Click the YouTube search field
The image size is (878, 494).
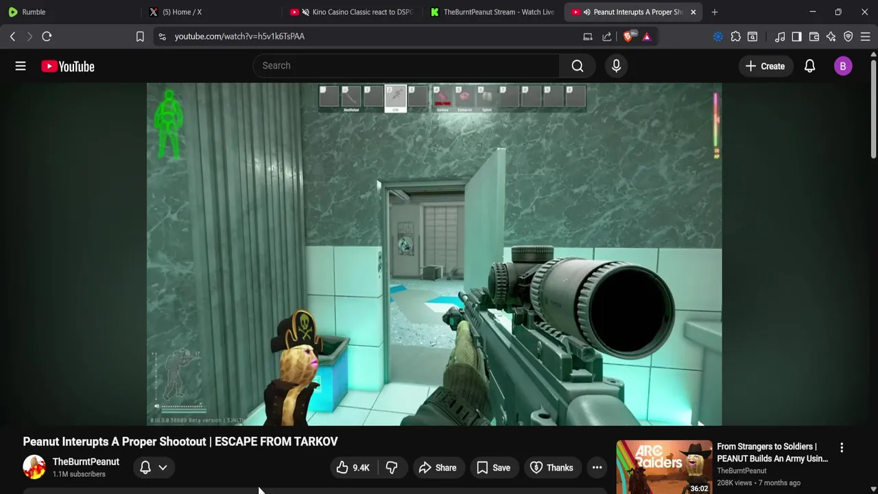click(406, 66)
